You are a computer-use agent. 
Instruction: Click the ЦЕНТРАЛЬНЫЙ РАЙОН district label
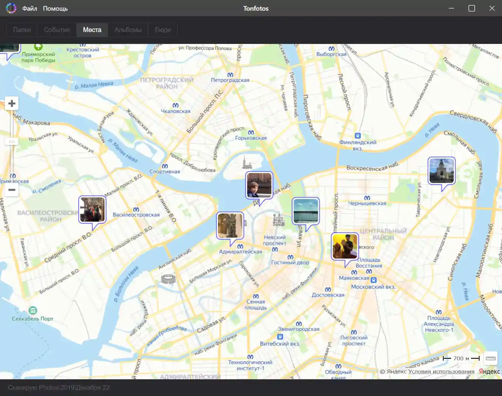click(x=383, y=234)
